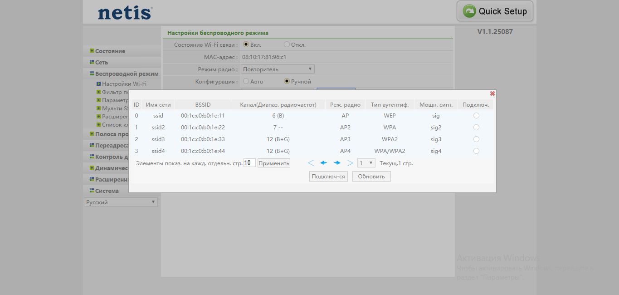
Task: Open the Система menu section
Action: point(107,191)
